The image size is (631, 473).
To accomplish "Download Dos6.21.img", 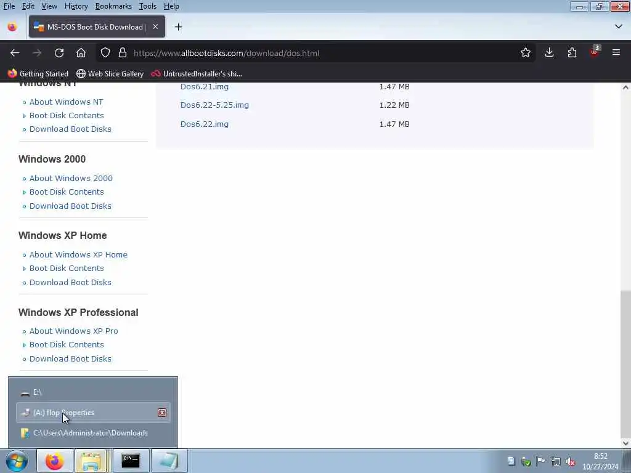I will tap(205, 86).
